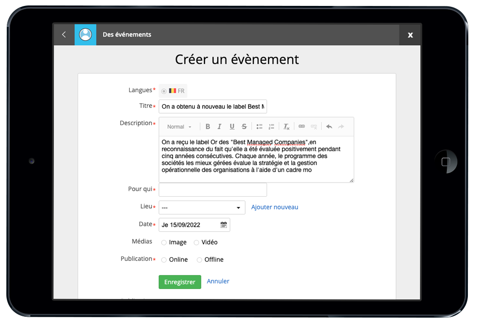Insert a bulleted list

(x=259, y=127)
